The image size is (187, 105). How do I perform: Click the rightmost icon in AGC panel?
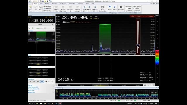[52, 82]
